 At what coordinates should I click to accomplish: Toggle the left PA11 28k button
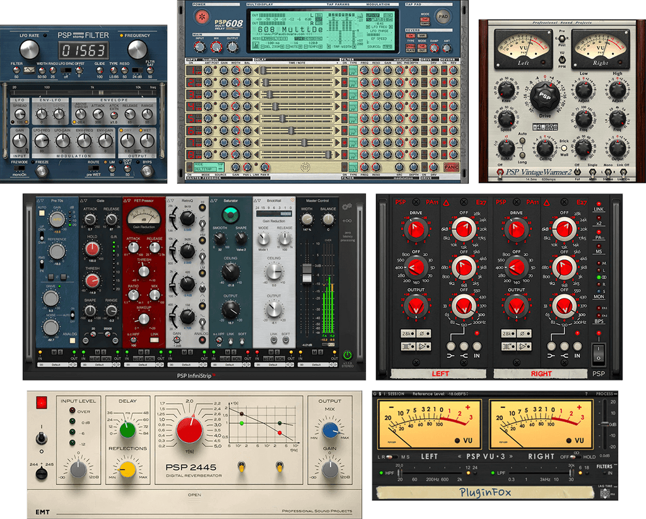click(x=408, y=334)
